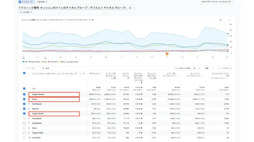Click the Unassigned row label

click(37, 119)
